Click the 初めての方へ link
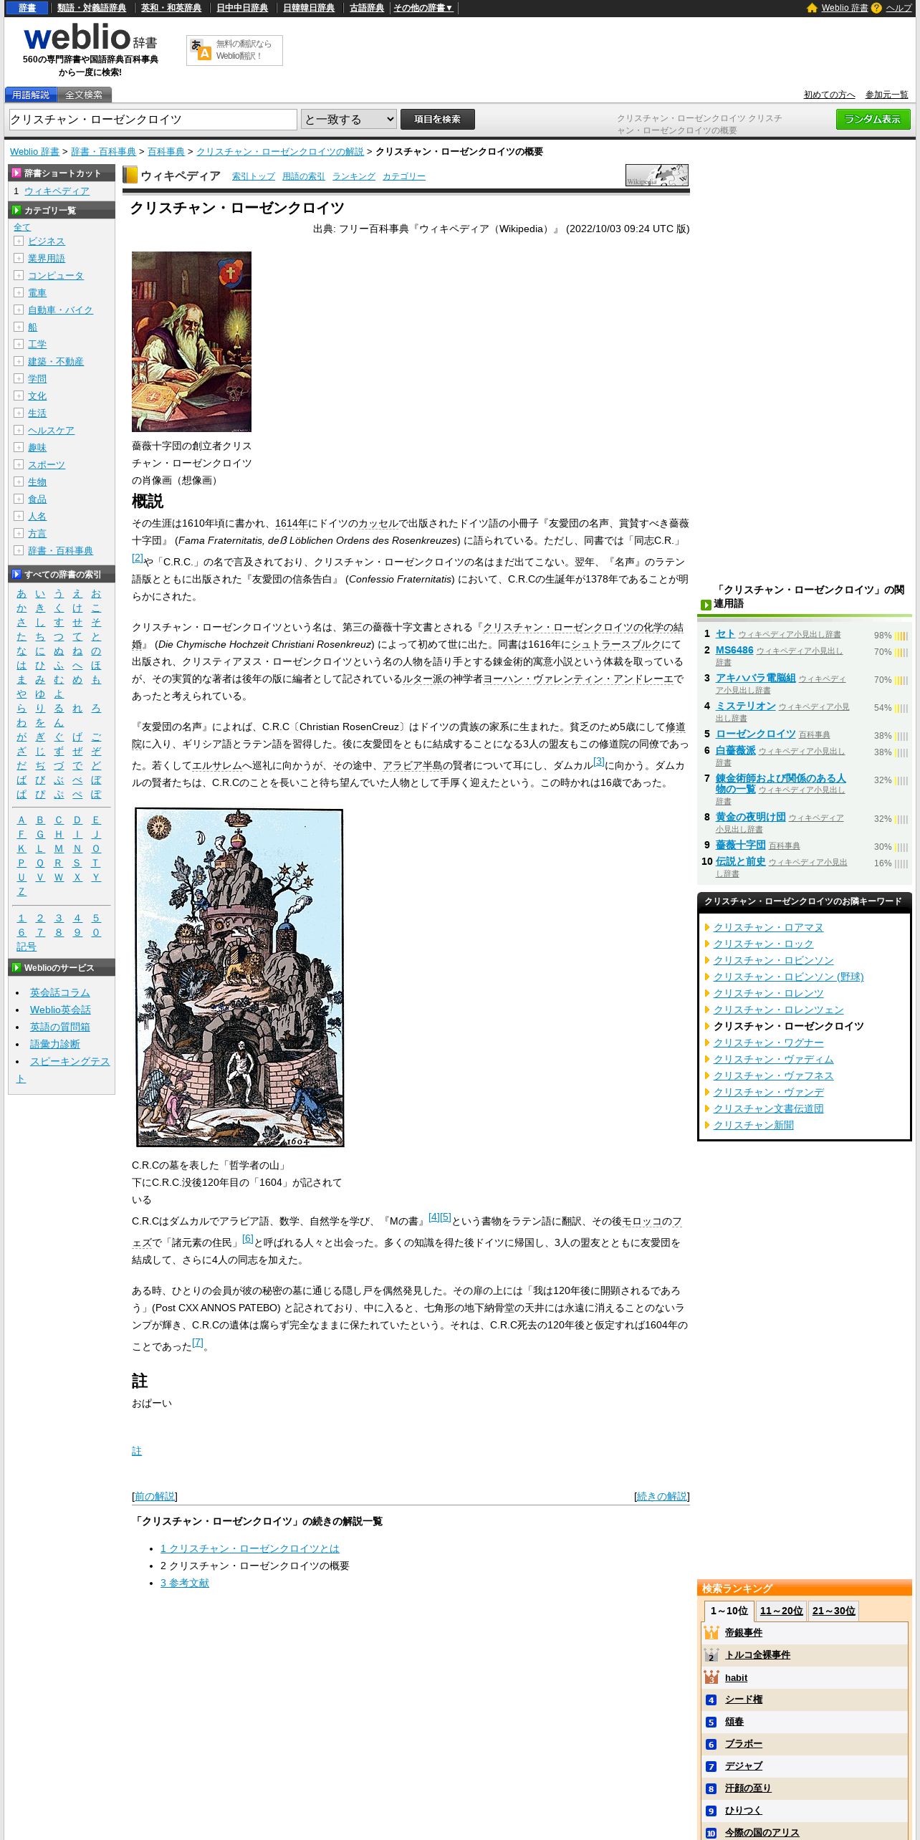 click(830, 95)
